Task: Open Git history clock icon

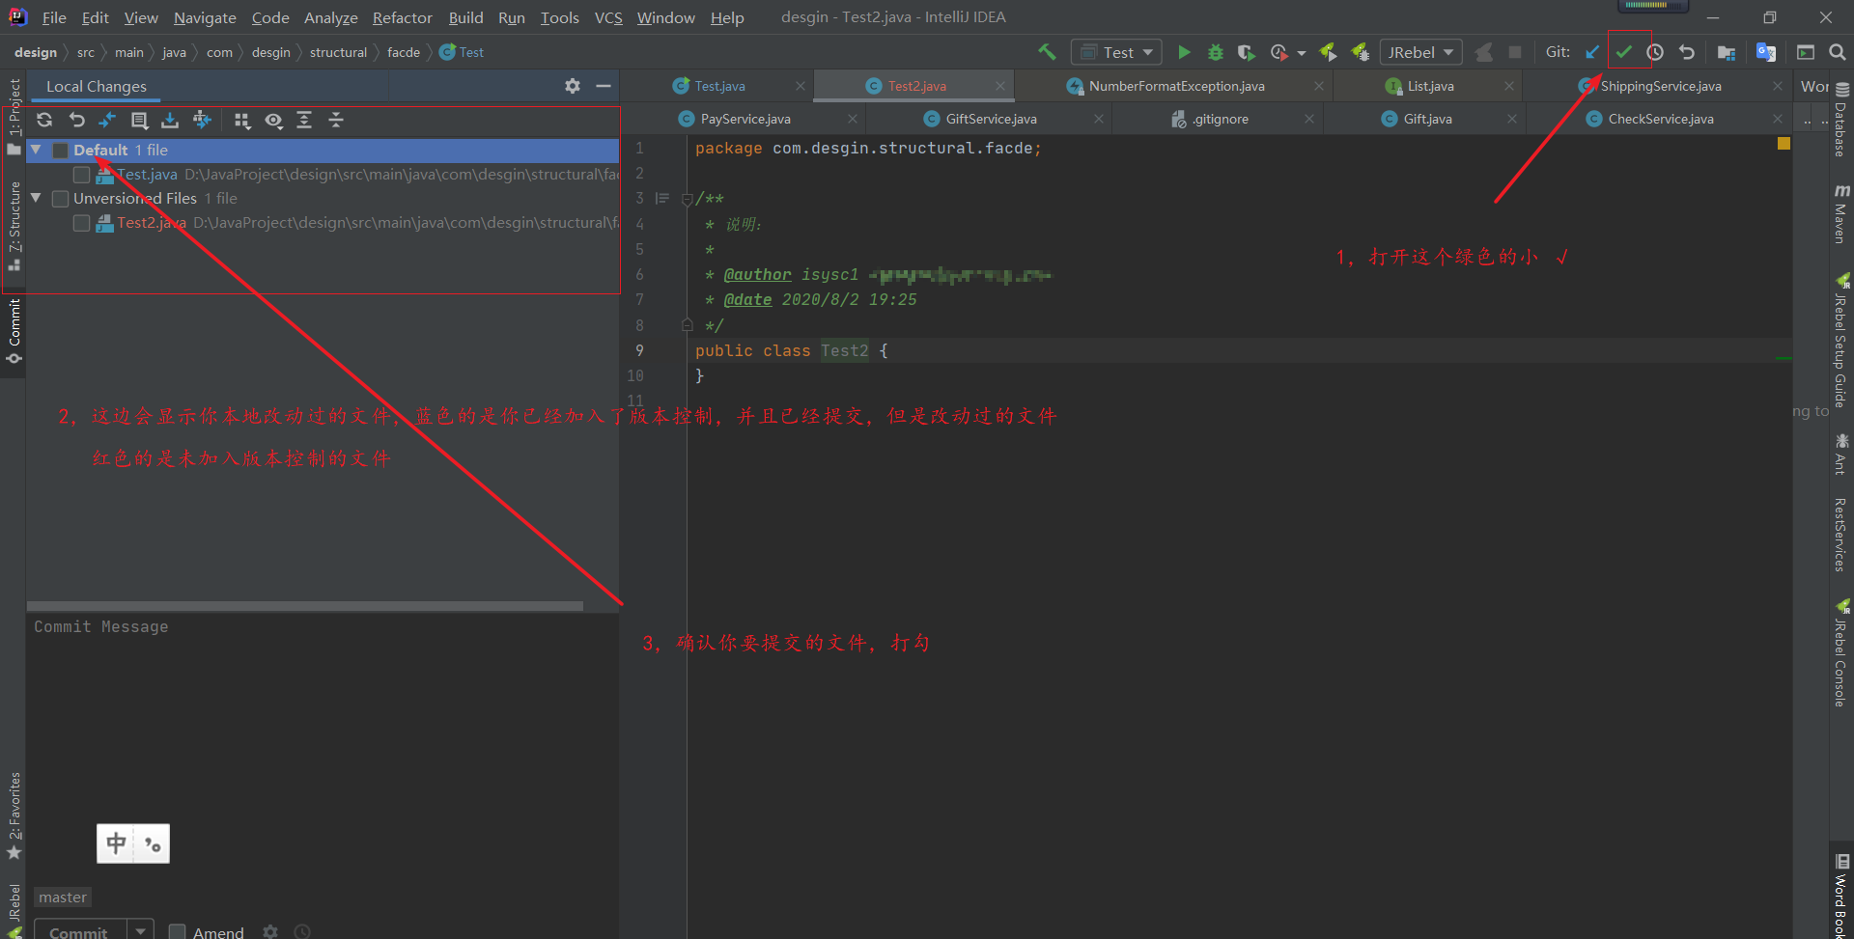Action: point(1655,52)
